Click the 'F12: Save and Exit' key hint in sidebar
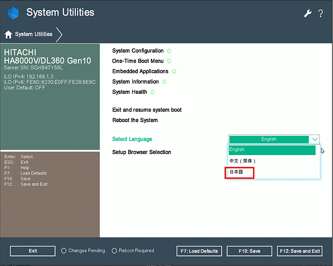Screen dimensions: 333x266 [x=26, y=185]
